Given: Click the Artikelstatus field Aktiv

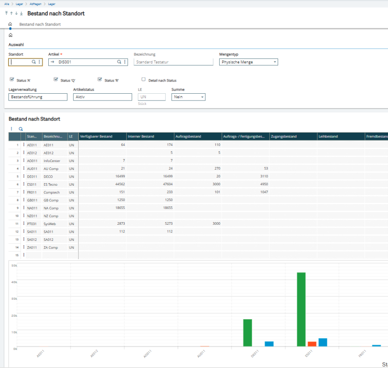Looking at the screenshot, I should [x=103, y=97].
